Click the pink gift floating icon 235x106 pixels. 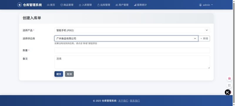point(229,78)
